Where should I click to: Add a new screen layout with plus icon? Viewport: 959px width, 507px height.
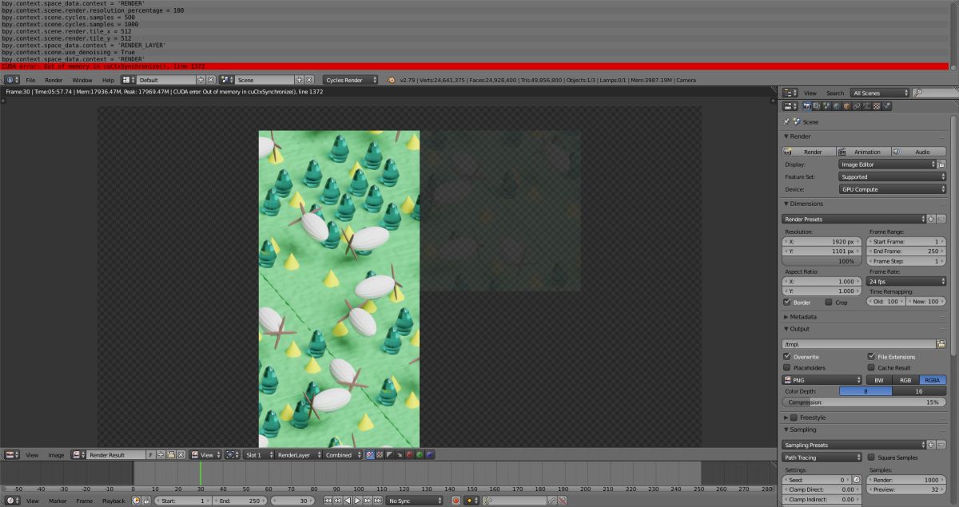point(201,80)
